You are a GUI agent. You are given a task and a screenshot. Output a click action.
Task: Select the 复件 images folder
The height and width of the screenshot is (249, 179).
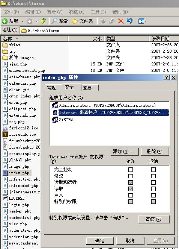pyautogui.click(x=18, y=58)
